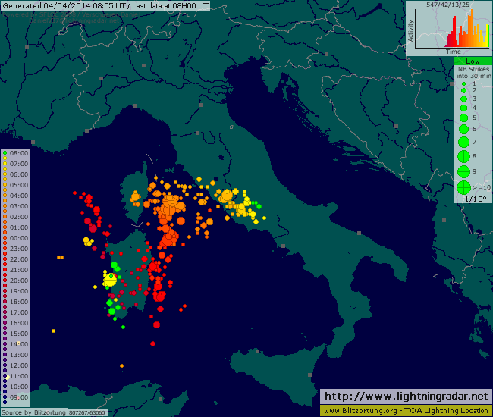Click the Generated 04/04/2014 08:05 UT header text
Viewport: 493px width, 417px height.
[x=64, y=5]
